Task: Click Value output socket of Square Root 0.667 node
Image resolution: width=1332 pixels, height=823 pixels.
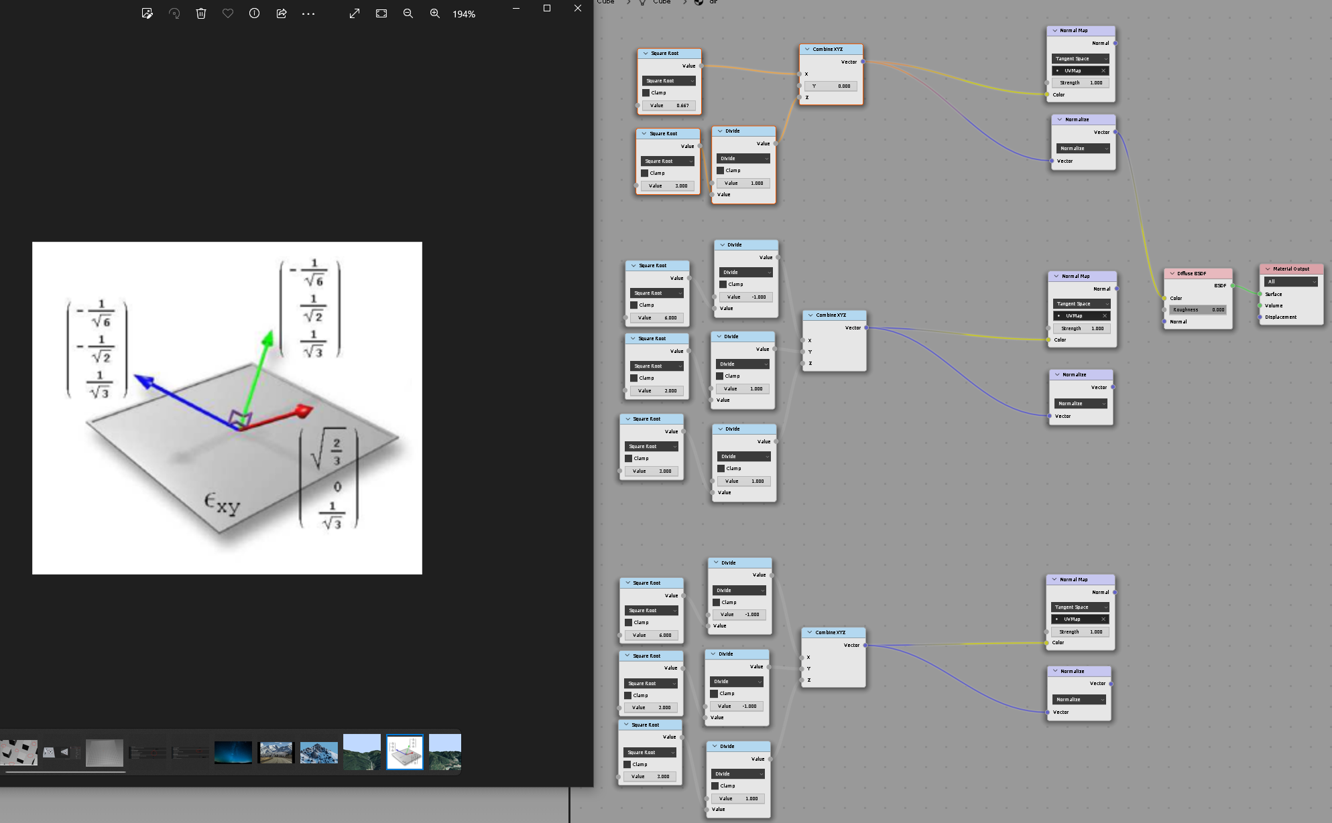Action: tap(701, 66)
